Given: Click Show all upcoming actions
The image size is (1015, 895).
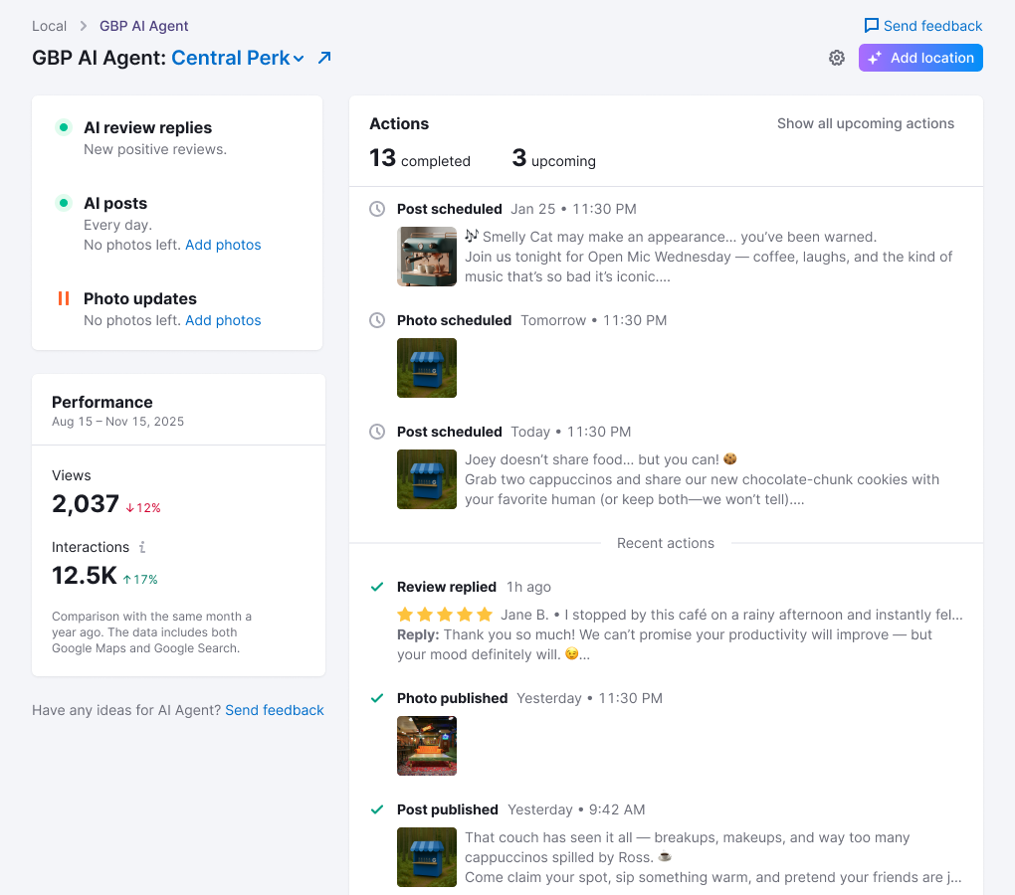Looking at the screenshot, I should tap(866, 123).
